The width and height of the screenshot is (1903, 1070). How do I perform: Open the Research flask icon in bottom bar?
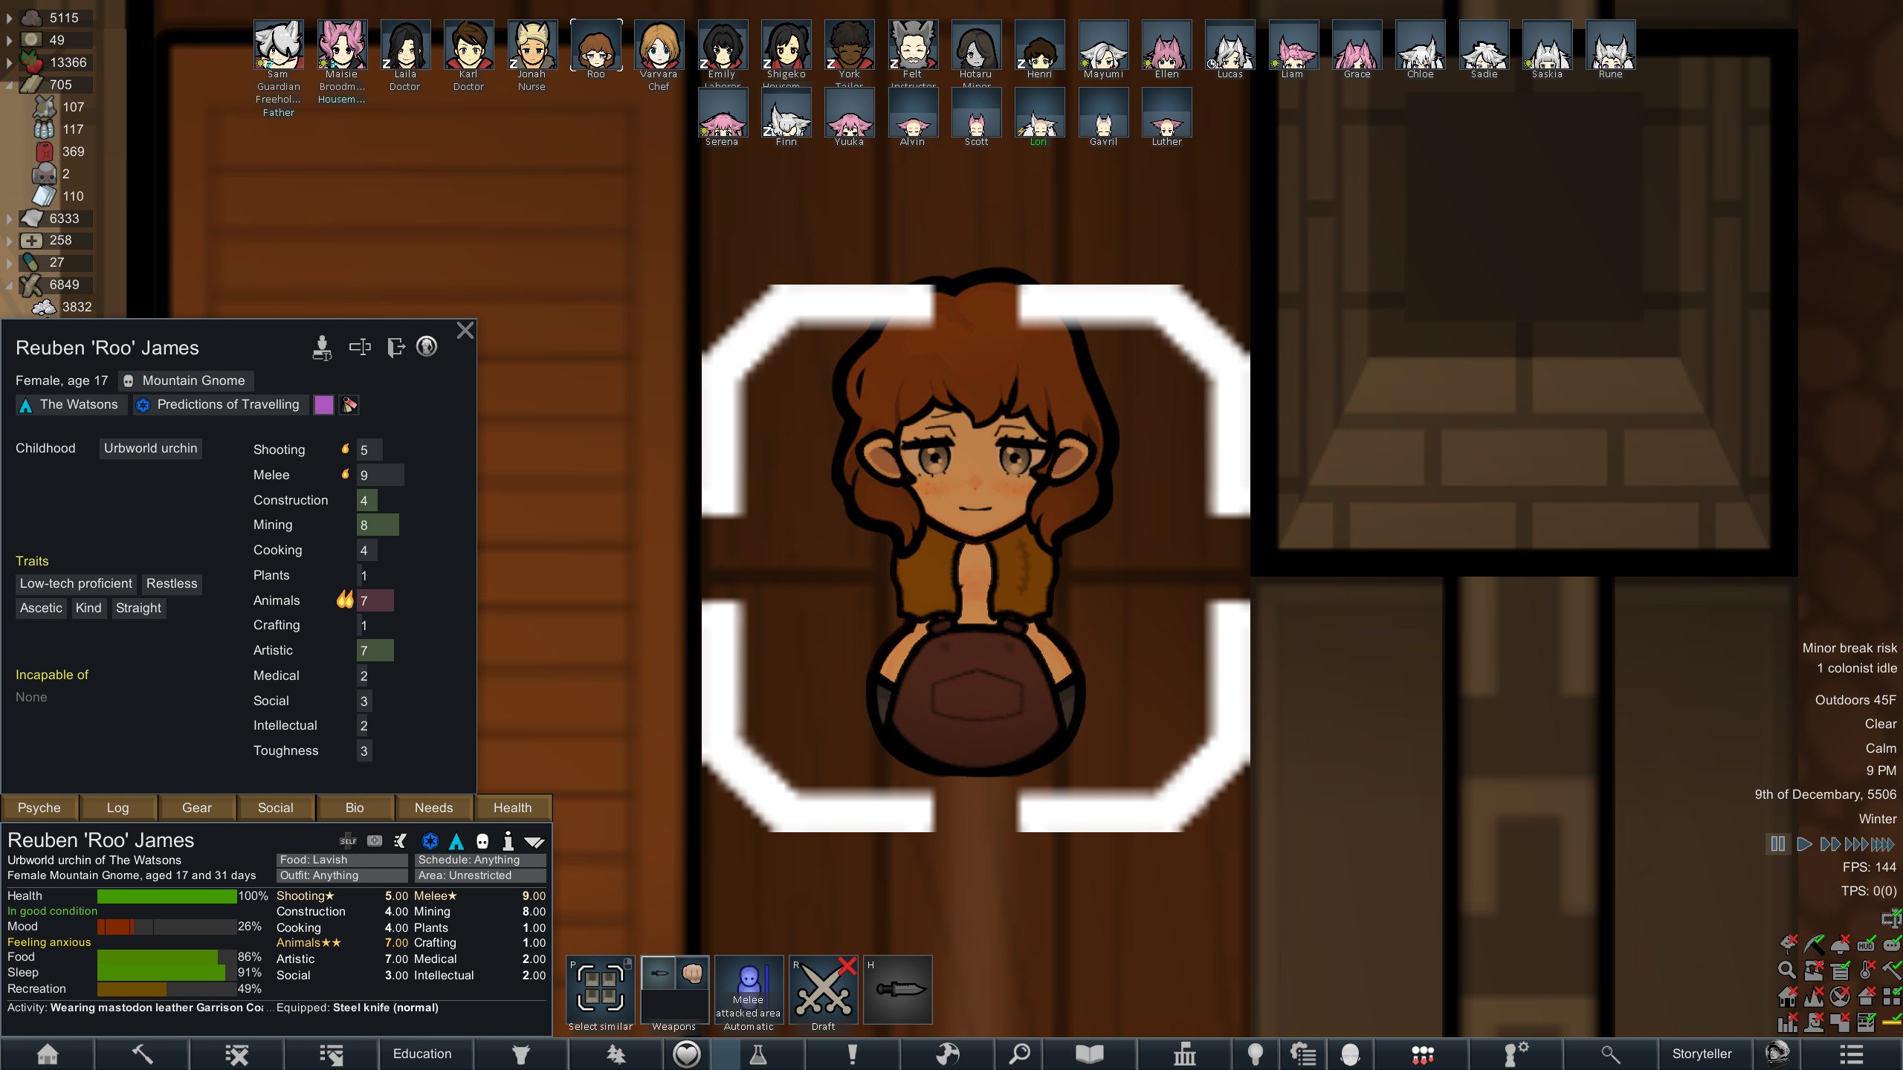pos(757,1054)
